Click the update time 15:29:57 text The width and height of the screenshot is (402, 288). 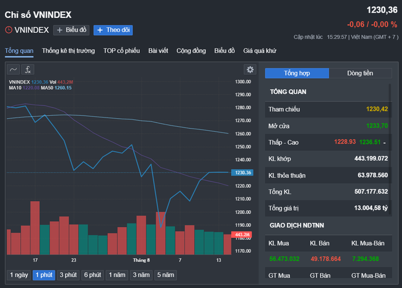pyautogui.click(x=337, y=37)
